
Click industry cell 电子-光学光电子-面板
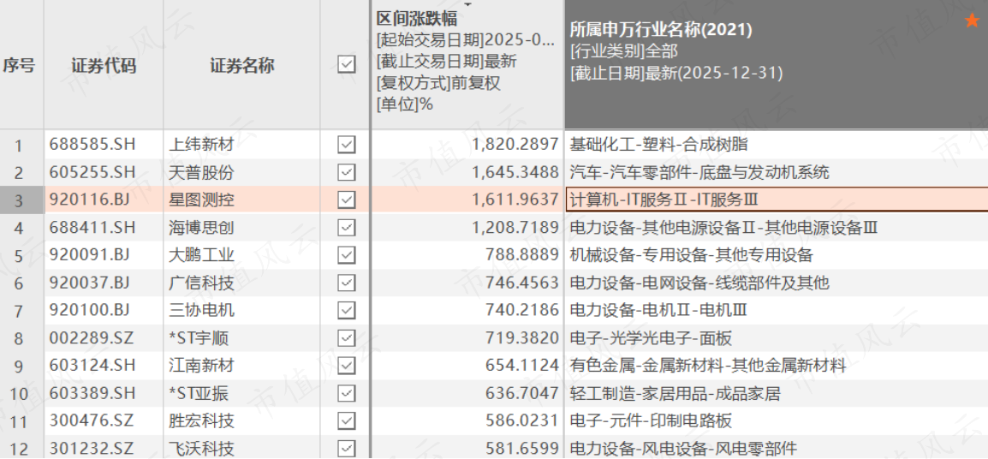coord(651,338)
